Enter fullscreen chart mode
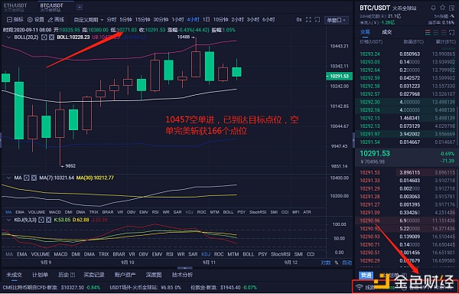Viewport: 459px width, 294px height. 308,20
